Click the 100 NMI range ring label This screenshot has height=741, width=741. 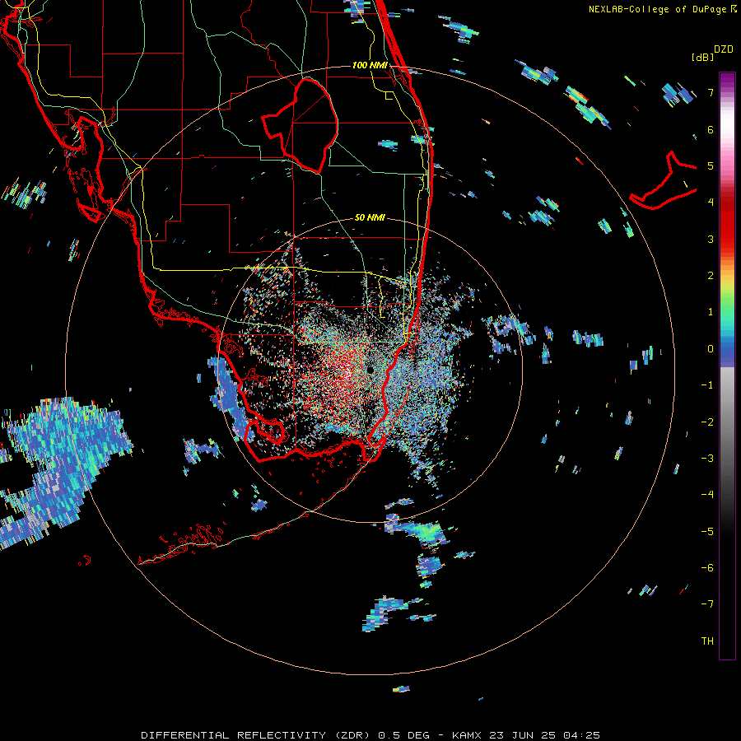(x=370, y=65)
